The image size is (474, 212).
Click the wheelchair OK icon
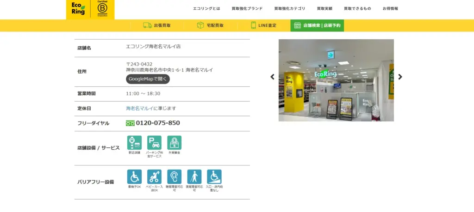click(134, 177)
